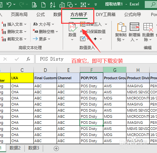Select column G header
The image size is (157, 153).
tap(115, 70)
